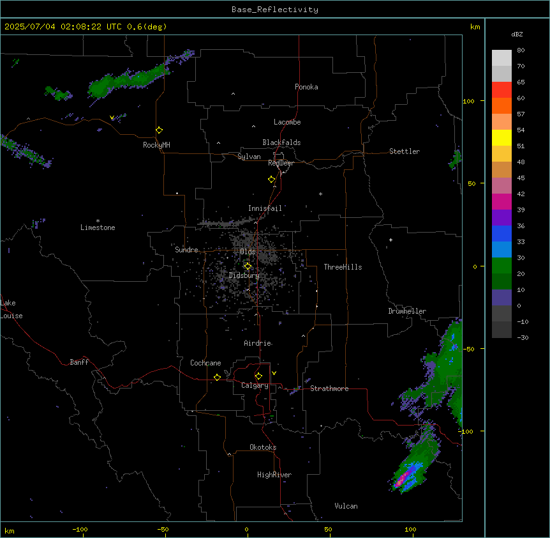The image size is (550, 538).
Task: Pick the pink 45-42 dBZ legend swatch
Action: pos(502,185)
